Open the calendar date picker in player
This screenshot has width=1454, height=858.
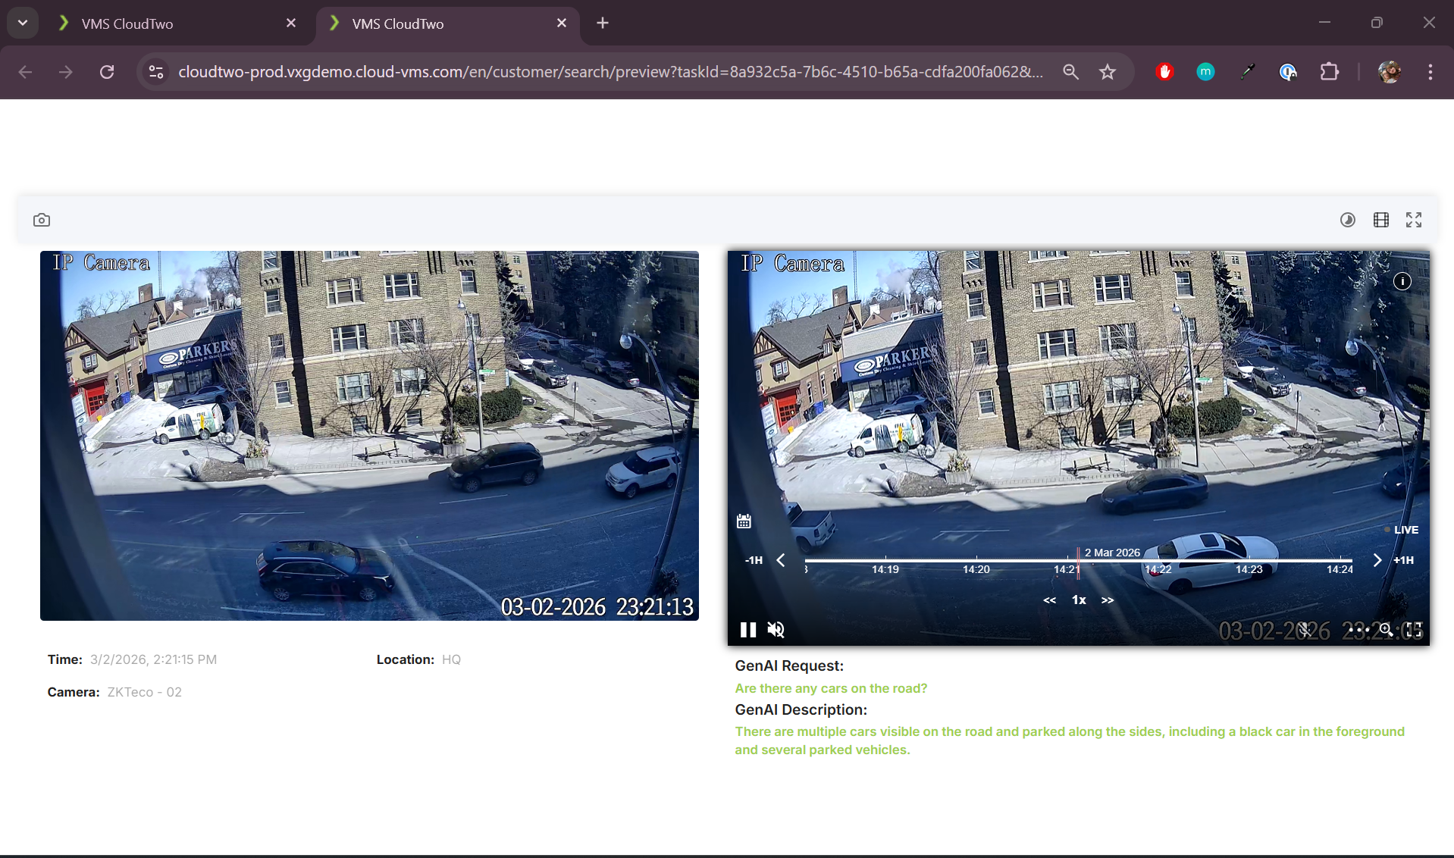[x=744, y=521]
